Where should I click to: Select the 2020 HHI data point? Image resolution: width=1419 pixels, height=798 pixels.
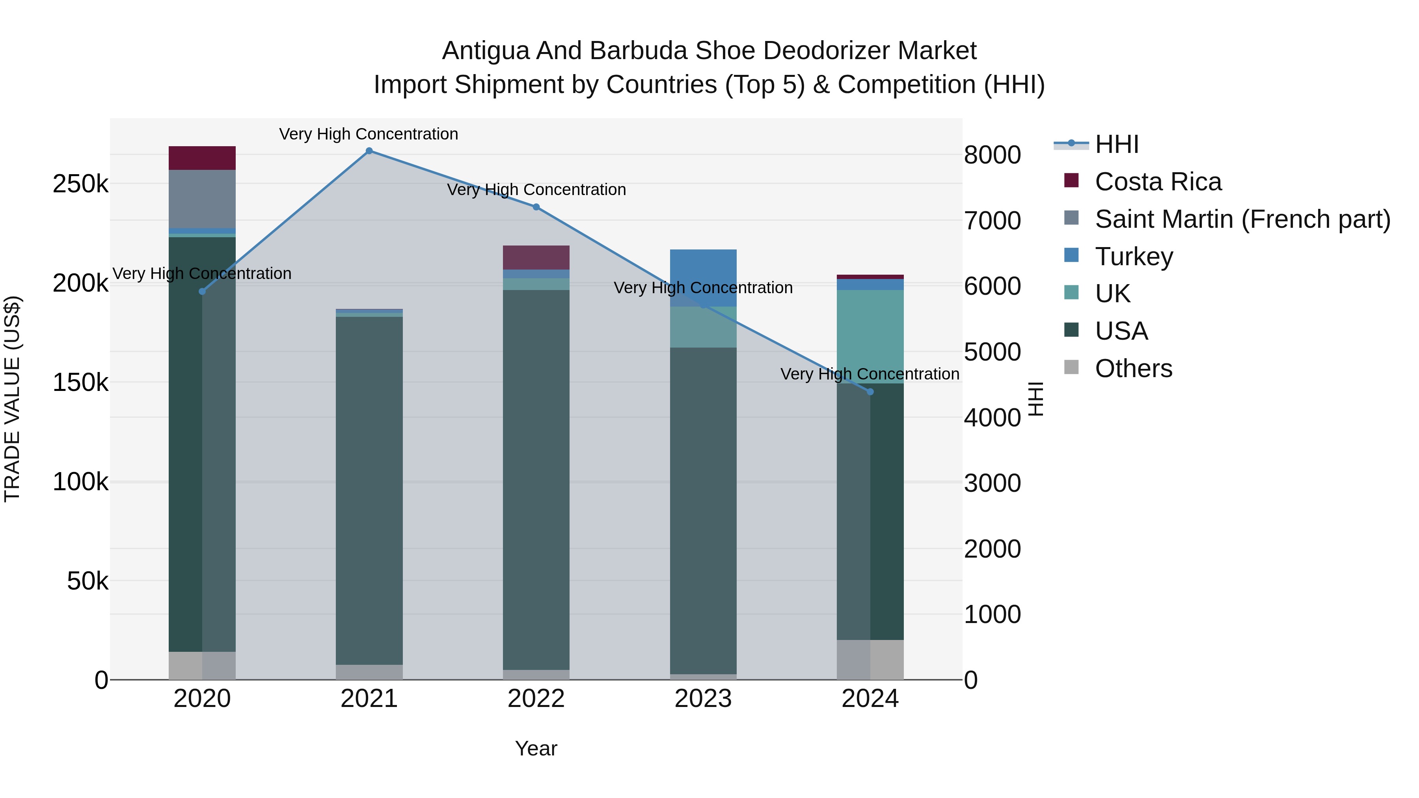pos(202,291)
